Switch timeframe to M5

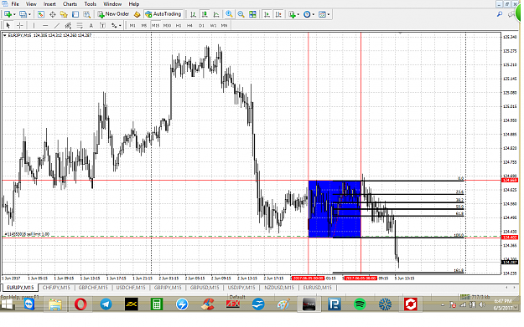point(144,25)
